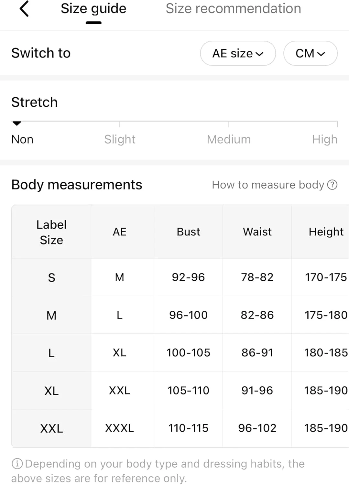The height and width of the screenshot is (485, 349).
Task: Select the Medium stretch label
Action: (x=229, y=139)
